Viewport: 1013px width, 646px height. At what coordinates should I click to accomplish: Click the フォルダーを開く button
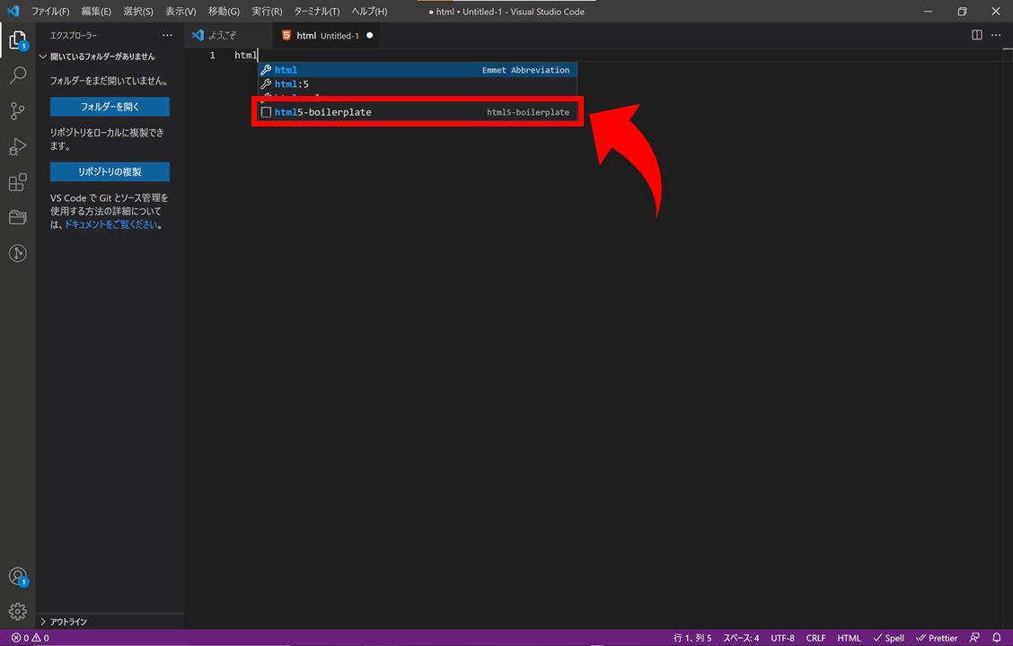[110, 107]
